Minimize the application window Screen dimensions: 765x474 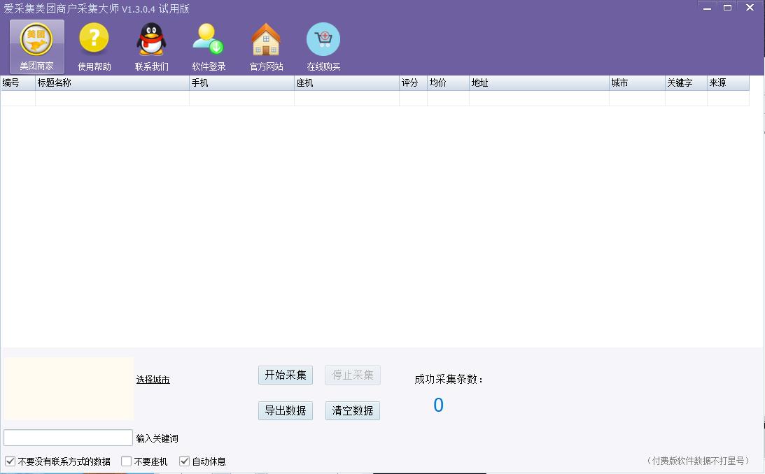pyautogui.click(x=707, y=8)
